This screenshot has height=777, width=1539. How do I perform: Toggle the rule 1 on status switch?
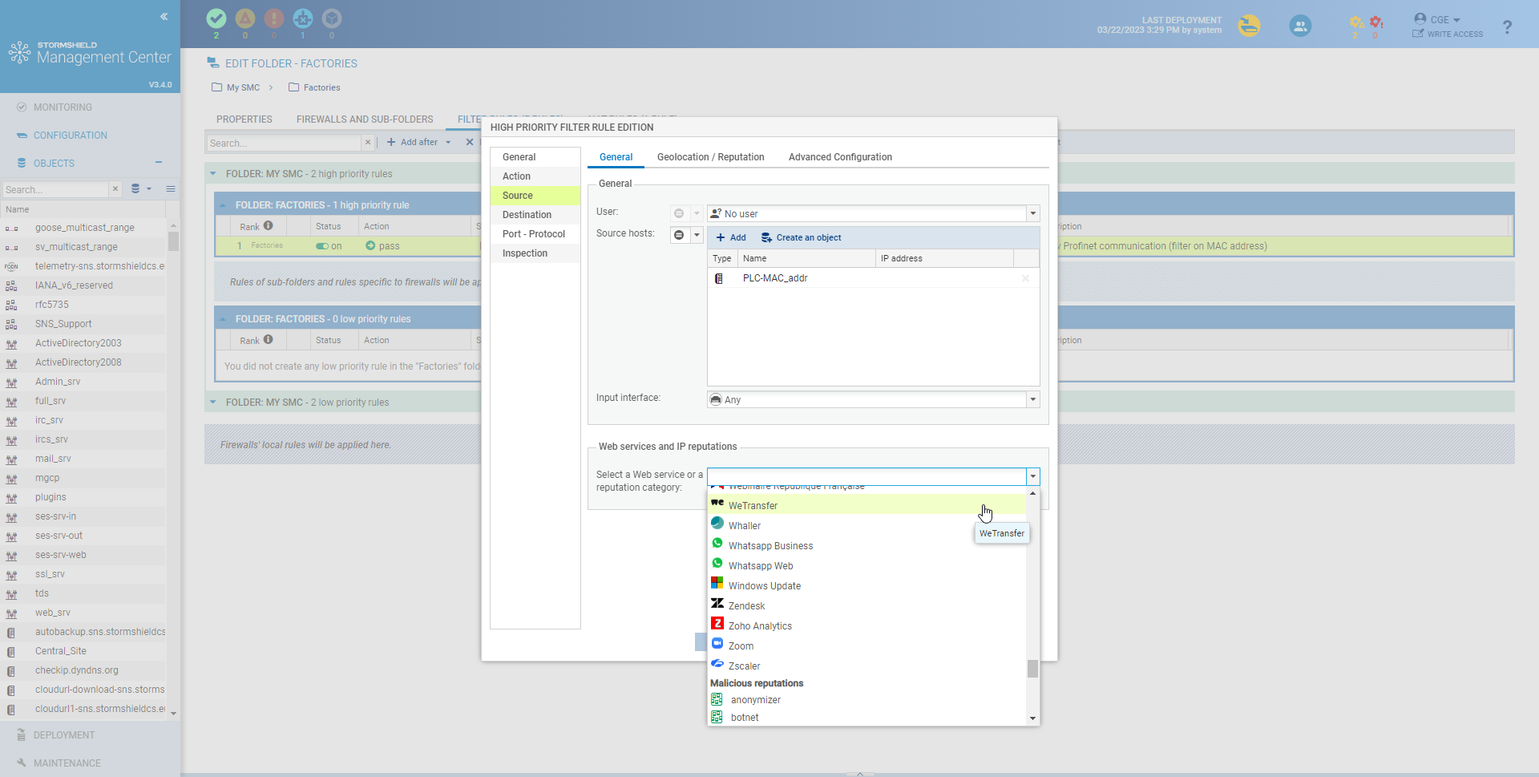pyautogui.click(x=322, y=246)
